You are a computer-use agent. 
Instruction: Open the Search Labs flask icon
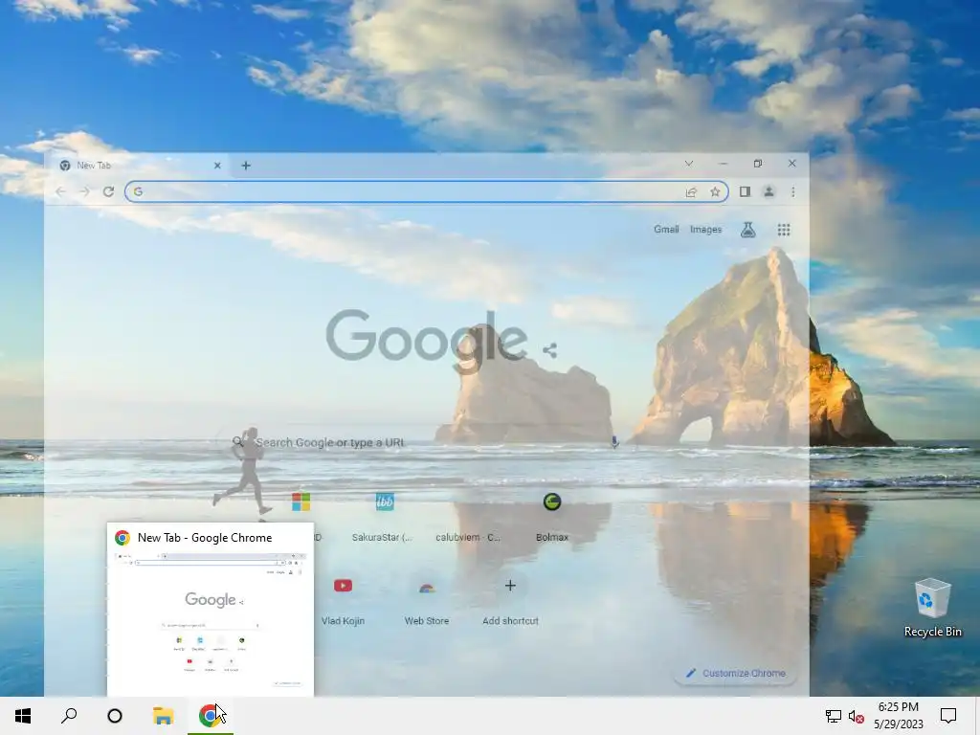point(748,230)
